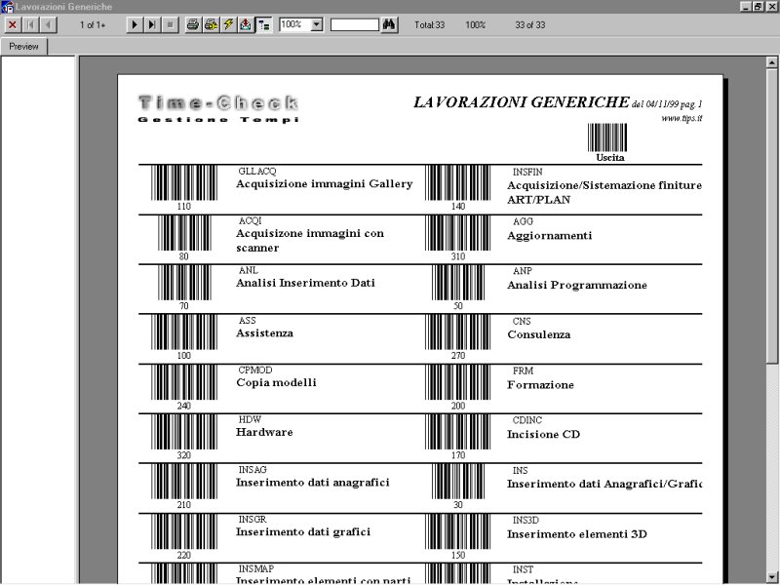Click the INSFIN code label

pyautogui.click(x=527, y=173)
